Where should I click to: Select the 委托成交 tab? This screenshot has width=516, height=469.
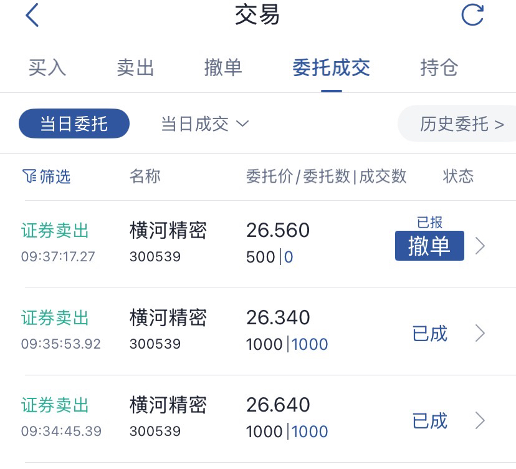pos(332,67)
